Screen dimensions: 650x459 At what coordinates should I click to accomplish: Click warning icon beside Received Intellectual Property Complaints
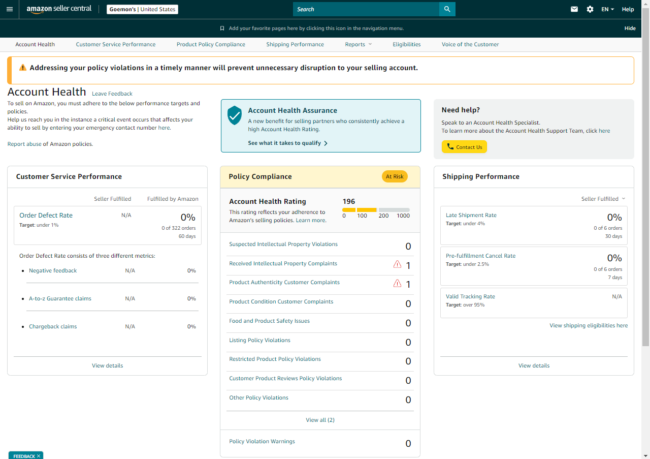click(398, 264)
